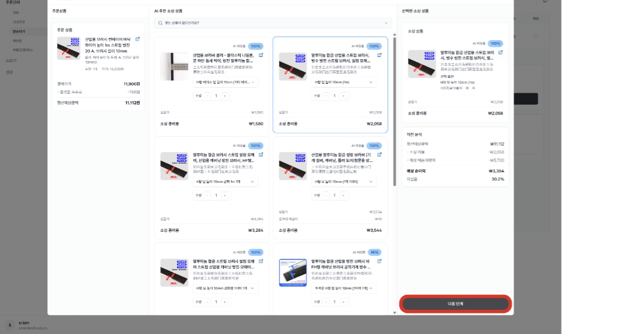Open option dropdown 신화형 10미터 1개
Screen dimensions: 623x334
point(226,288)
